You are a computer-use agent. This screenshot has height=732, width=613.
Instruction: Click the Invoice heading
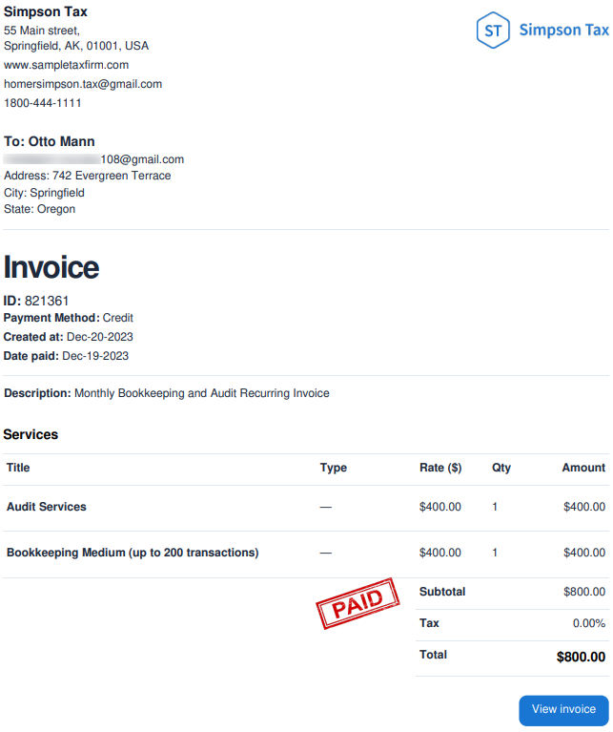(x=51, y=267)
